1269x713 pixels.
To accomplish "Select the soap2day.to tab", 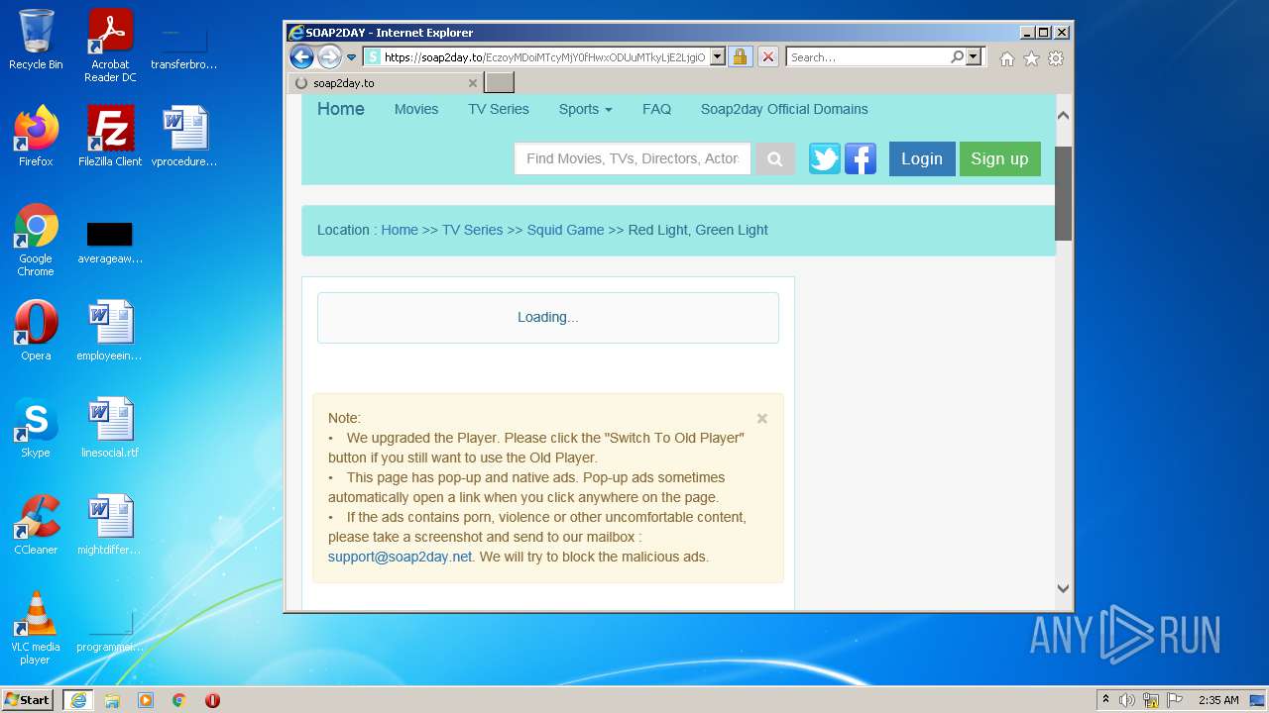I will tap(385, 83).
